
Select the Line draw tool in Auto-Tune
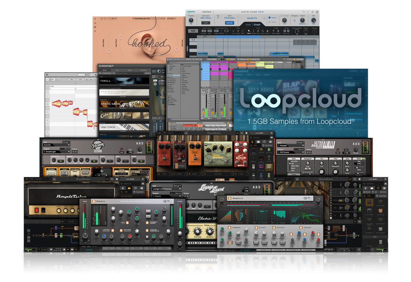pos(233,31)
